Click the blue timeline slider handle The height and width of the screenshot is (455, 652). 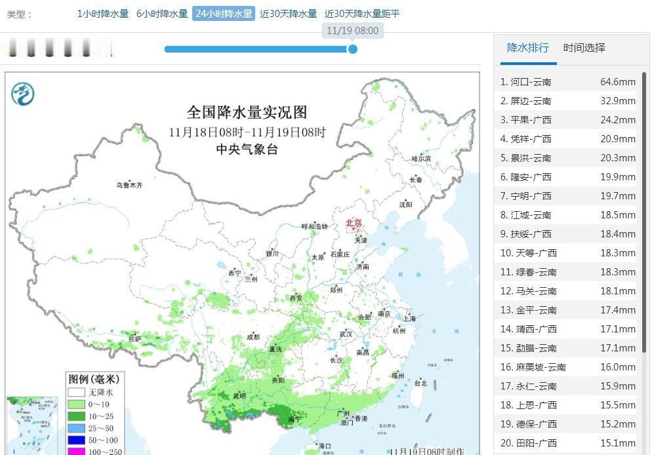click(x=352, y=49)
